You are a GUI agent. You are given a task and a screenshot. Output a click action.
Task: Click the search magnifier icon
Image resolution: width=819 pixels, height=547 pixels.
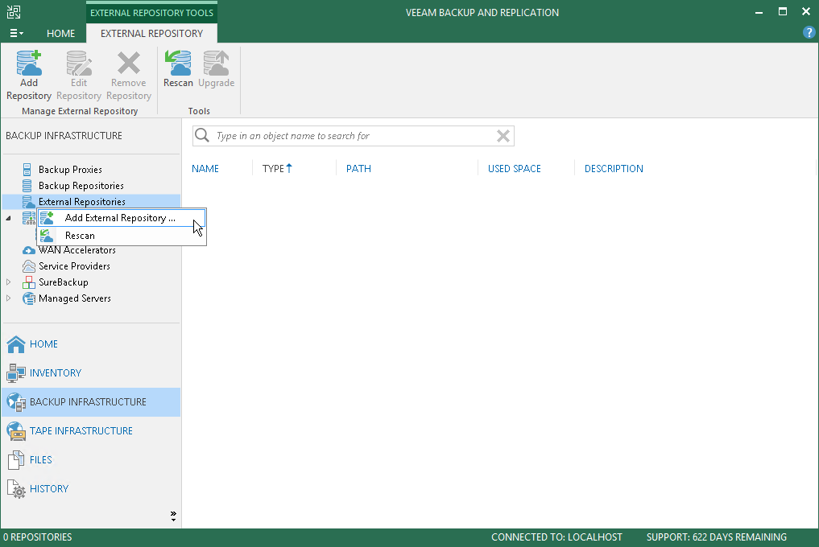pyautogui.click(x=202, y=136)
